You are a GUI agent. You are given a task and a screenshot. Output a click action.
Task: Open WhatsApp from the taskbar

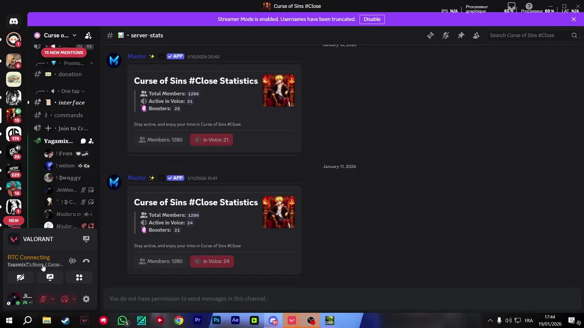[x=122, y=320]
